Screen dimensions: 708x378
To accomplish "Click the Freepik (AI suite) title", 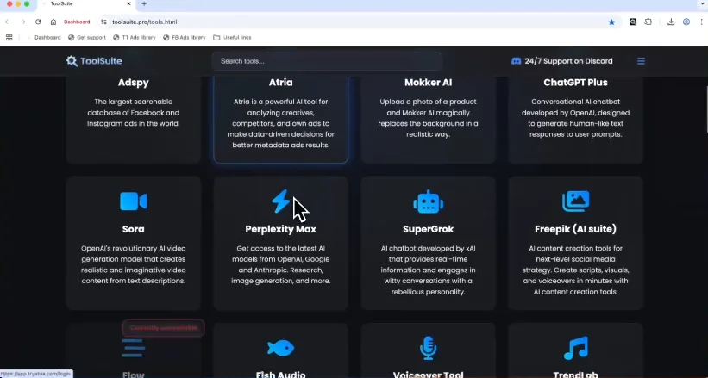I will 575,229.
